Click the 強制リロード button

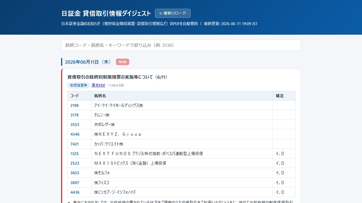173,13
